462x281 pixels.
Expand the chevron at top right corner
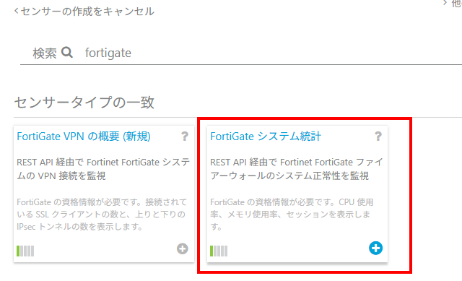445,3
